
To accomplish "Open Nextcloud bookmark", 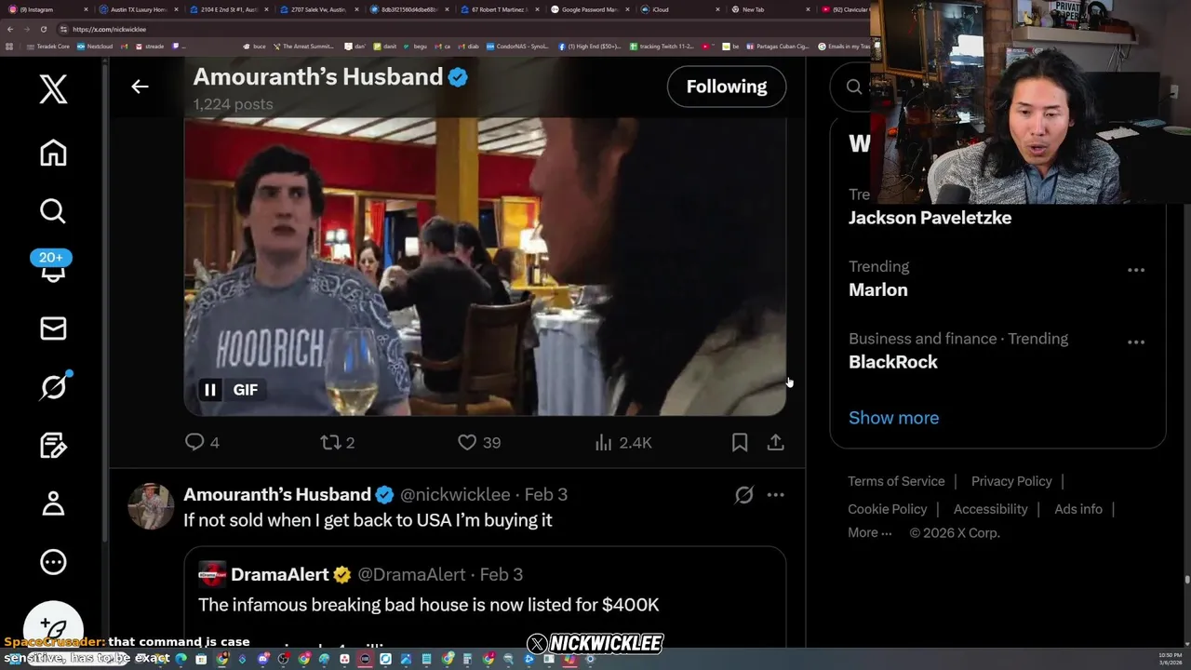I will point(95,46).
